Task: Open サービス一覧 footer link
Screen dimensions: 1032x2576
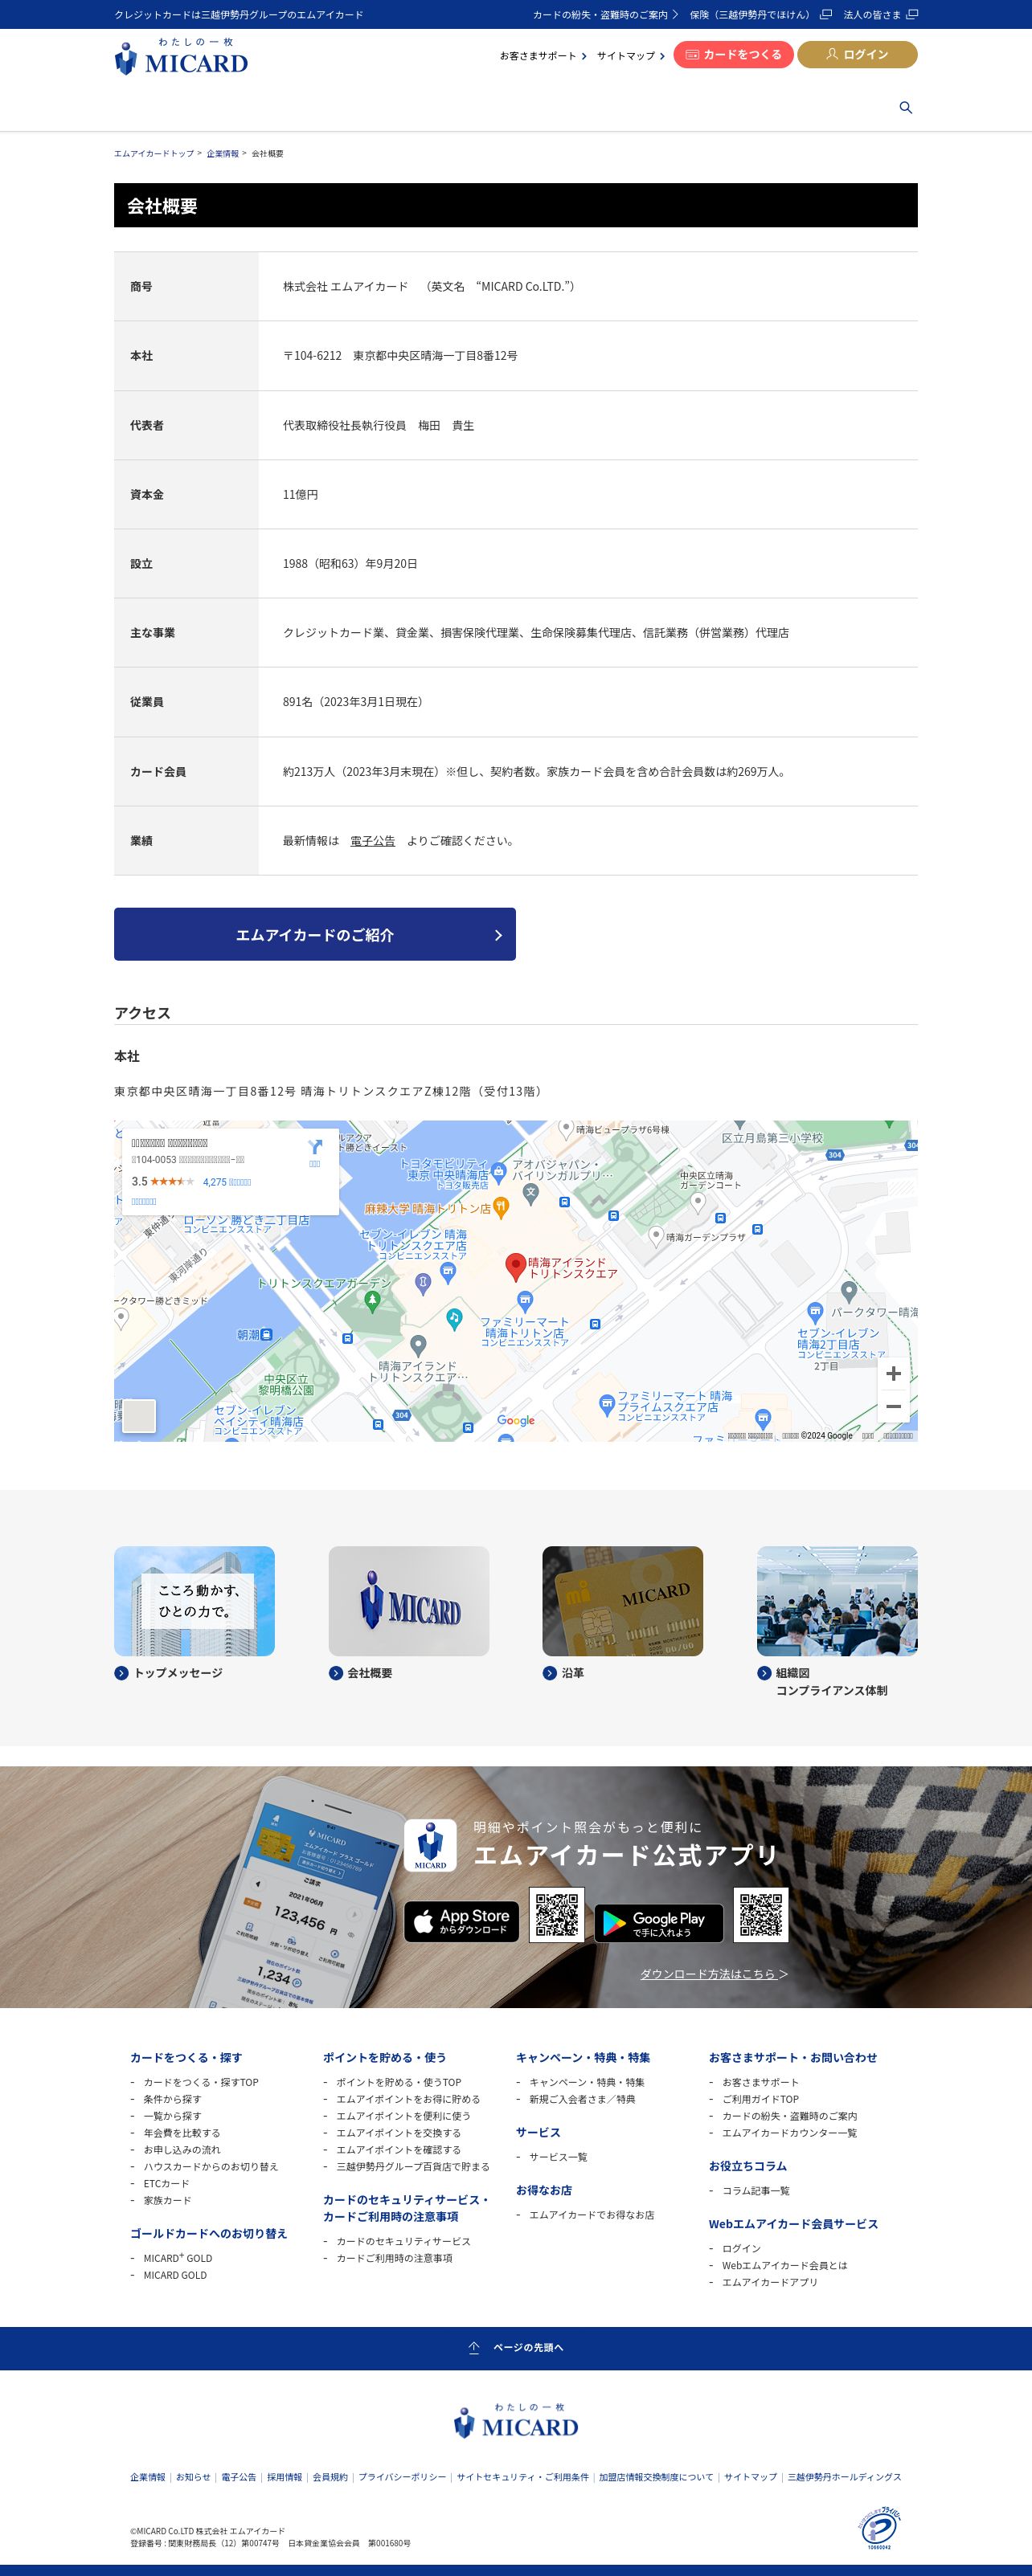Action: 558,2157
